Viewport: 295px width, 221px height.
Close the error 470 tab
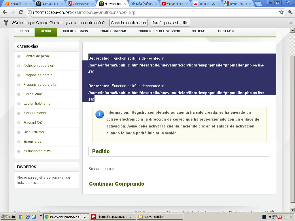point(250,4)
